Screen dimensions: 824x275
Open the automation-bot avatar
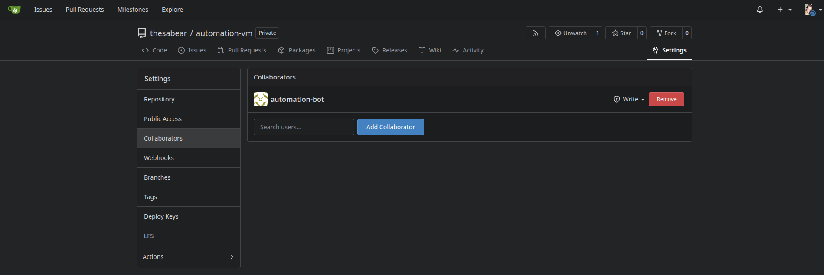point(261,99)
